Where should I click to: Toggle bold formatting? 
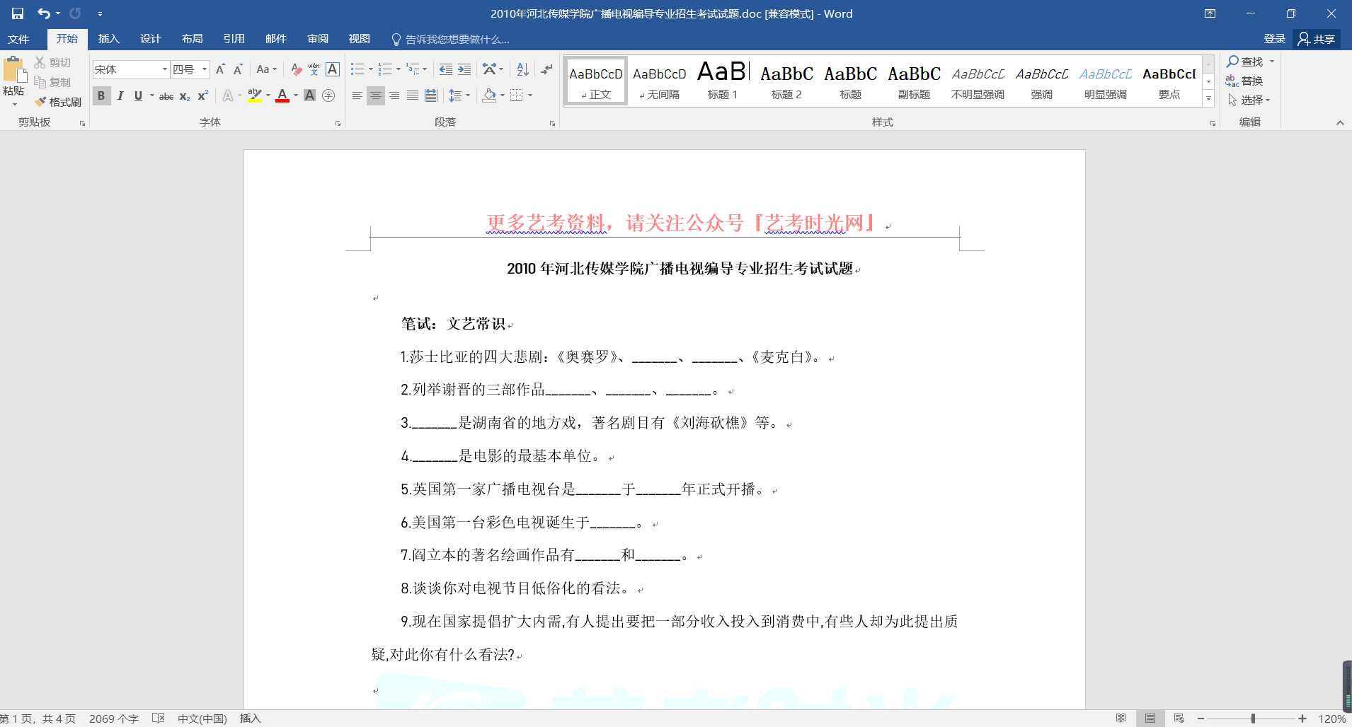coord(101,96)
